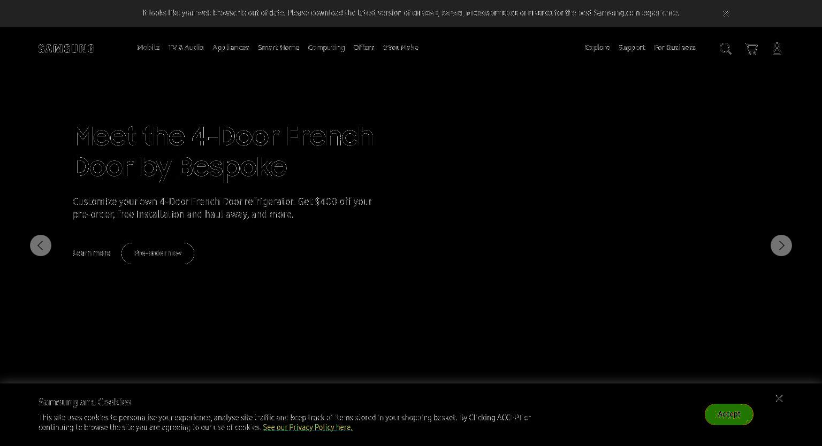Screen dimensions: 822x446
Task: Open the shopping cart icon
Action: [751, 49]
